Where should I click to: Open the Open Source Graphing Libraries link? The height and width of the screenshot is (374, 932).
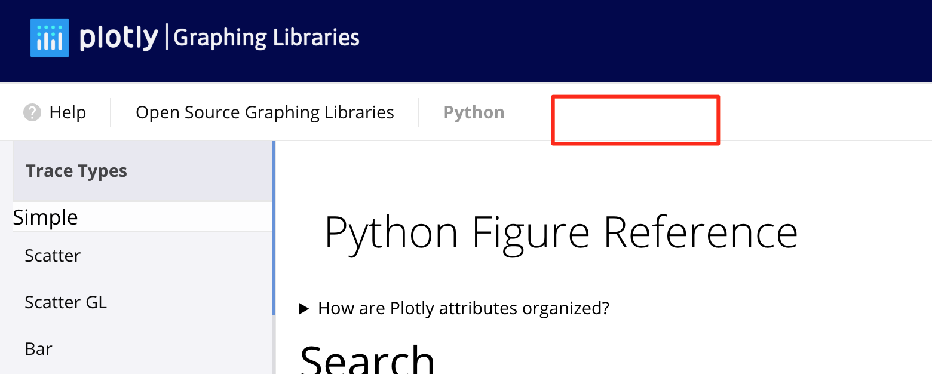click(265, 112)
